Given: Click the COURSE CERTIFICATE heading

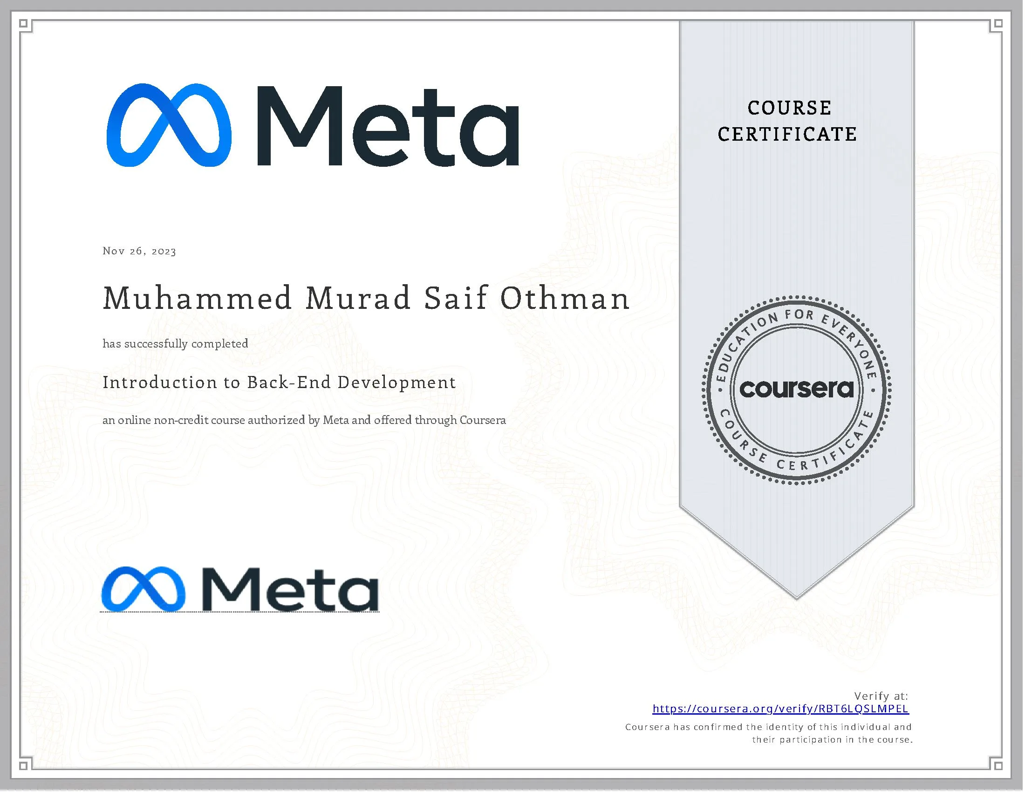Looking at the screenshot, I should (787, 121).
